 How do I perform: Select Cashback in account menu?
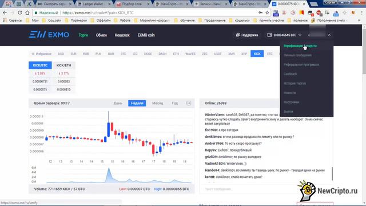(x=291, y=74)
